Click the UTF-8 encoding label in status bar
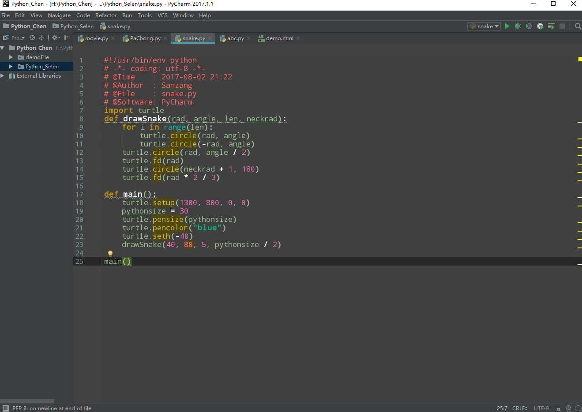582x412 pixels. (x=541, y=408)
